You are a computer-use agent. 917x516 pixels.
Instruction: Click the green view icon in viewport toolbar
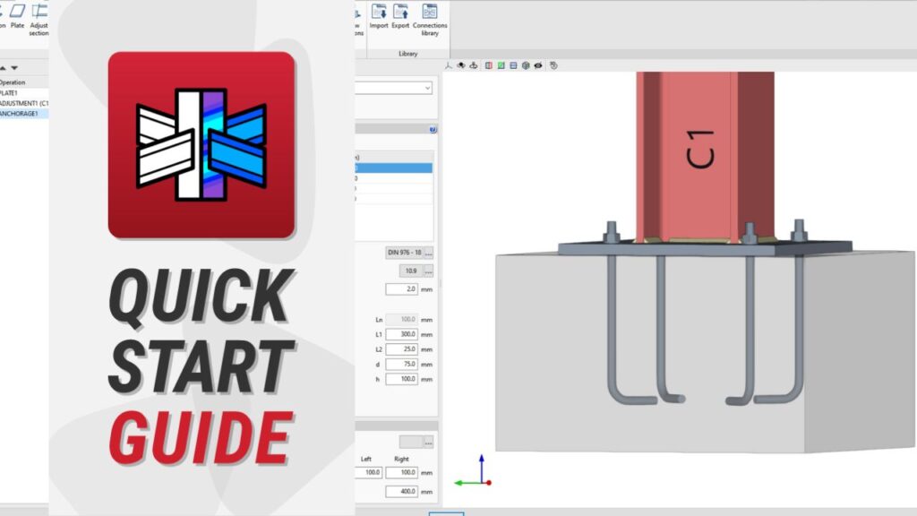(x=501, y=65)
